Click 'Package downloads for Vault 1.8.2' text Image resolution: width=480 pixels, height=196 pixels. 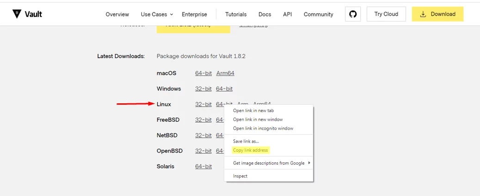[x=201, y=56]
